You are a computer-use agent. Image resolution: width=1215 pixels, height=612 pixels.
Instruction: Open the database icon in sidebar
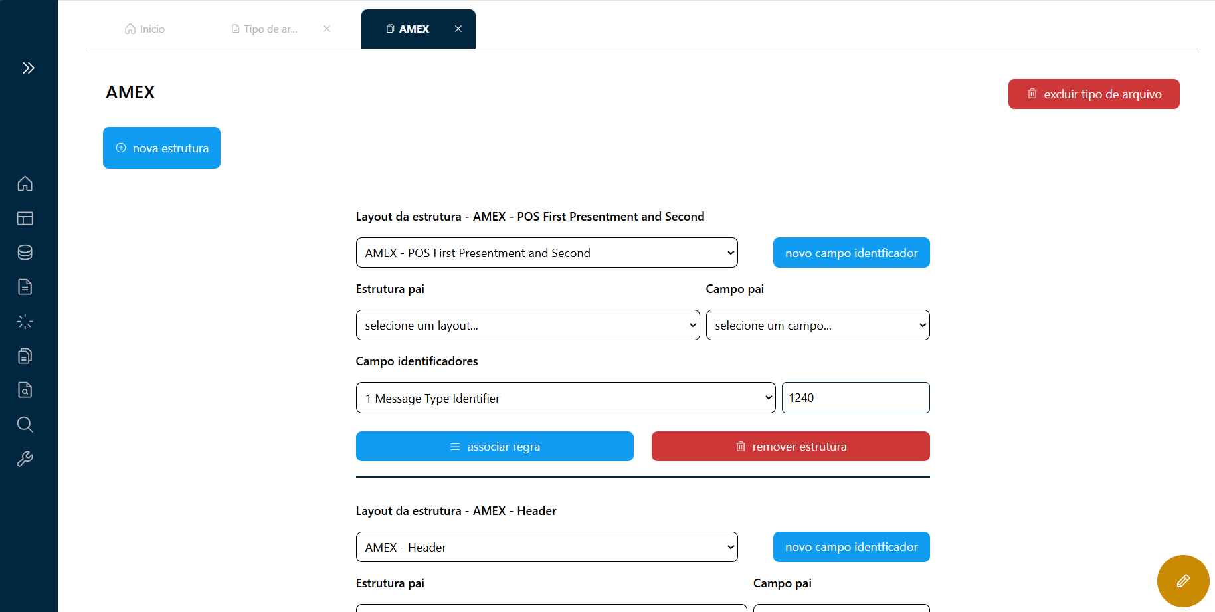pos(25,253)
